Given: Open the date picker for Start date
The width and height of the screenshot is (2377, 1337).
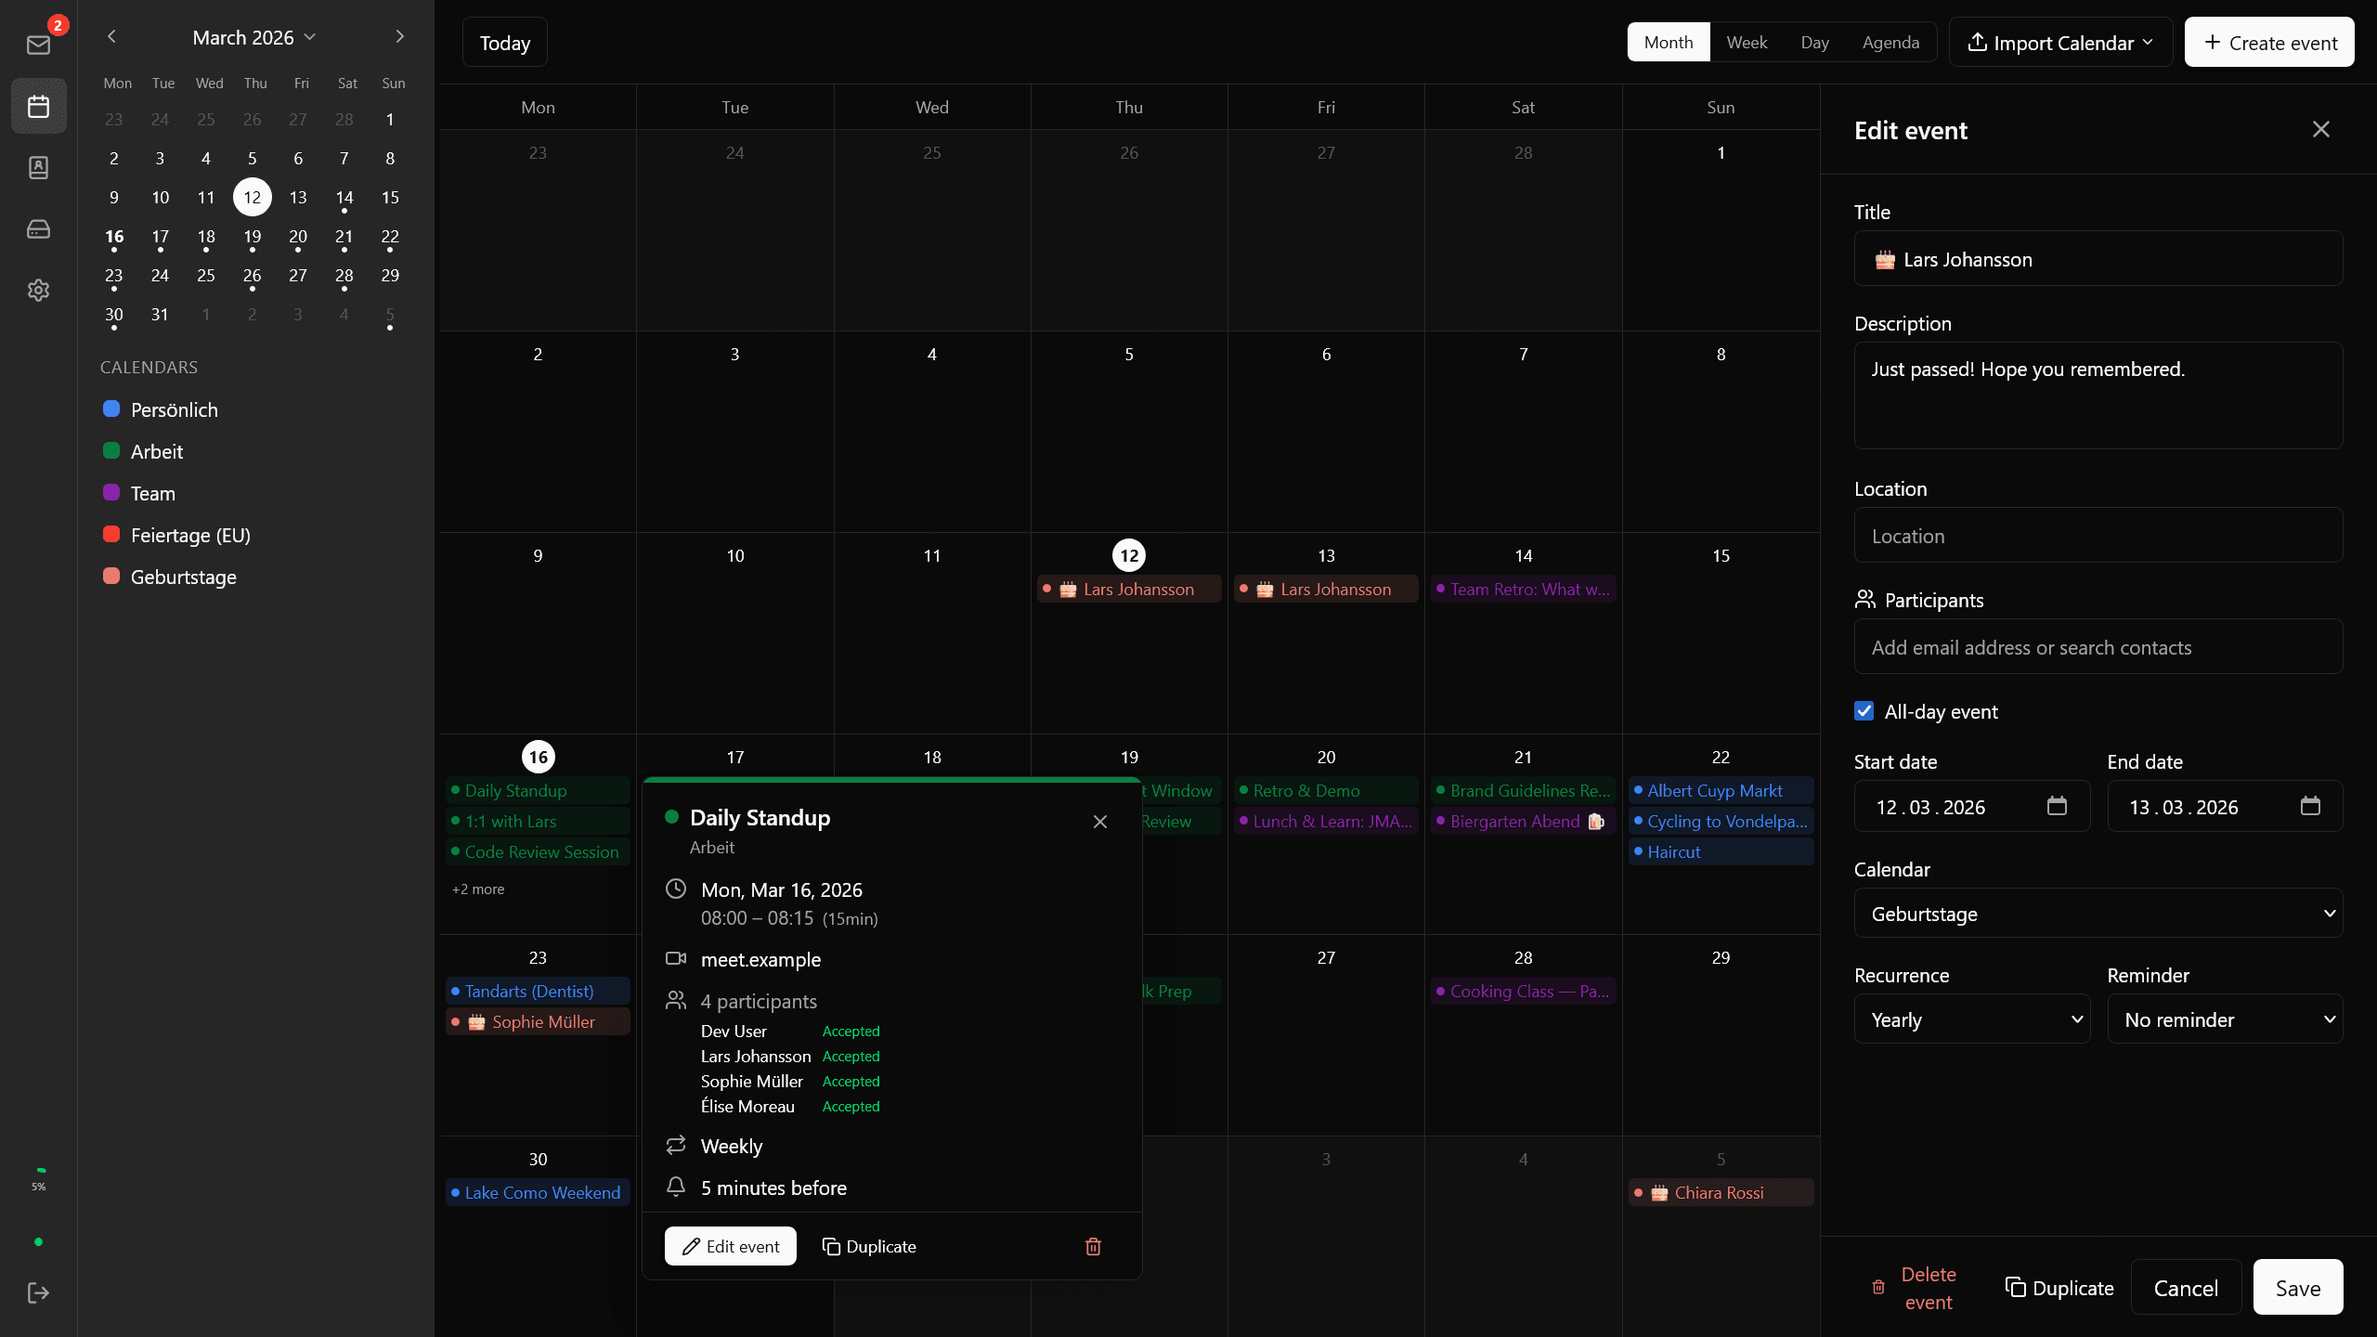Looking at the screenshot, I should 2057,806.
